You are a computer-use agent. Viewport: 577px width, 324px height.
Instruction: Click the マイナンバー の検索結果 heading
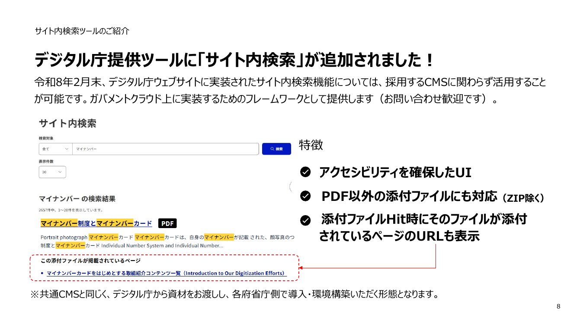pos(77,199)
